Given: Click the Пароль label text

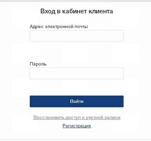Looking at the screenshot, I should pyautogui.click(x=38, y=64).
